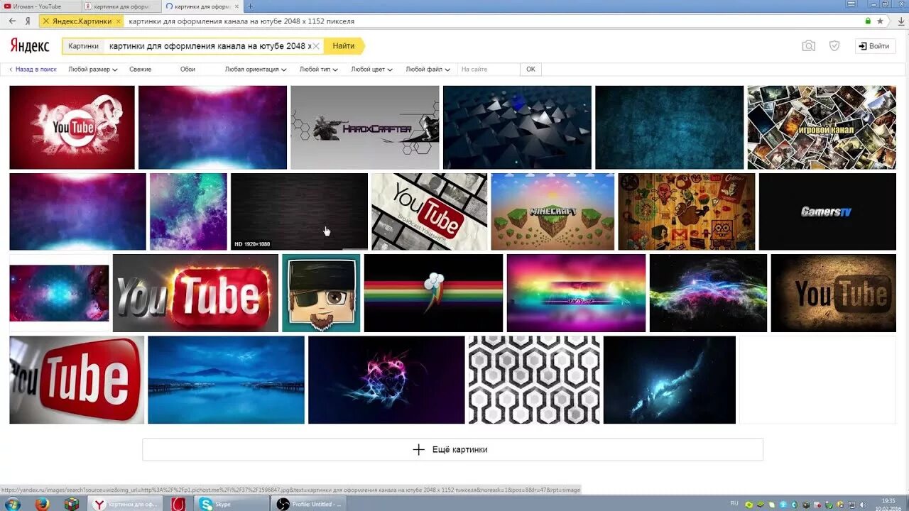The height and width of the screenshot is (511, 909).
Task: Click the browser back arrow
Action: tap(12, 21)
